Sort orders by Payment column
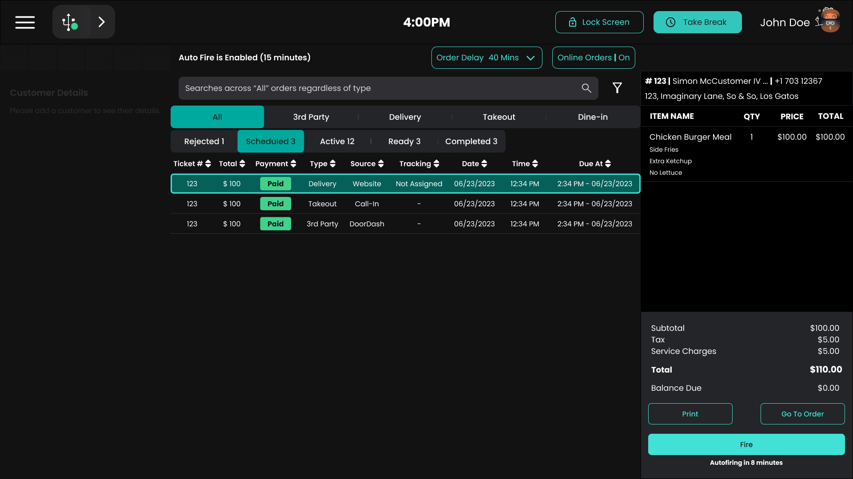The image size is (853, 479). coord(293,164)
